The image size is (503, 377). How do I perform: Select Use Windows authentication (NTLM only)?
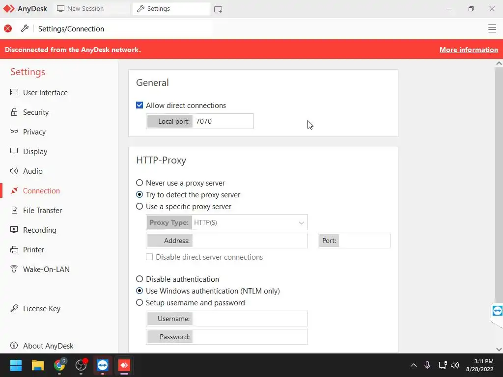(x=140, y=291)
